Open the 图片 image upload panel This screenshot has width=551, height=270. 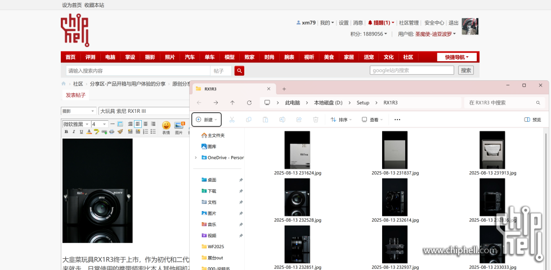pos(179,127)
